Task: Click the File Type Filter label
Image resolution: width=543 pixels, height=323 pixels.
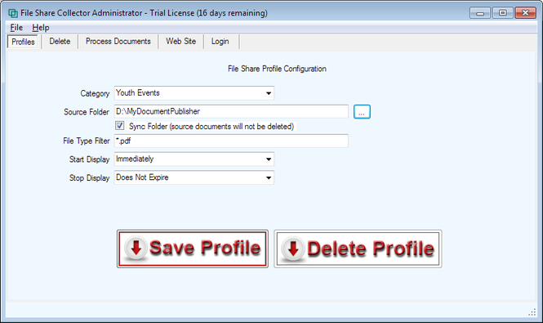Action: (x=87, y=141)
